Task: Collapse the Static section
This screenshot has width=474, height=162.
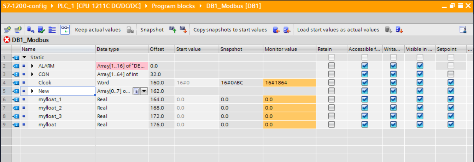Action: [24, 57]
